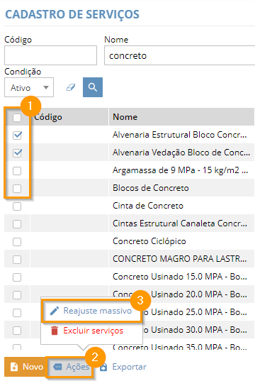255x381 pixels.
Task: Select row Argamassa de 9 MPa - 15 kg/m2
Action: 129,170
